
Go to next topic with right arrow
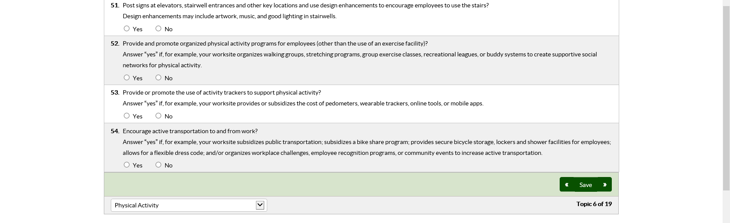click(605, 185)
